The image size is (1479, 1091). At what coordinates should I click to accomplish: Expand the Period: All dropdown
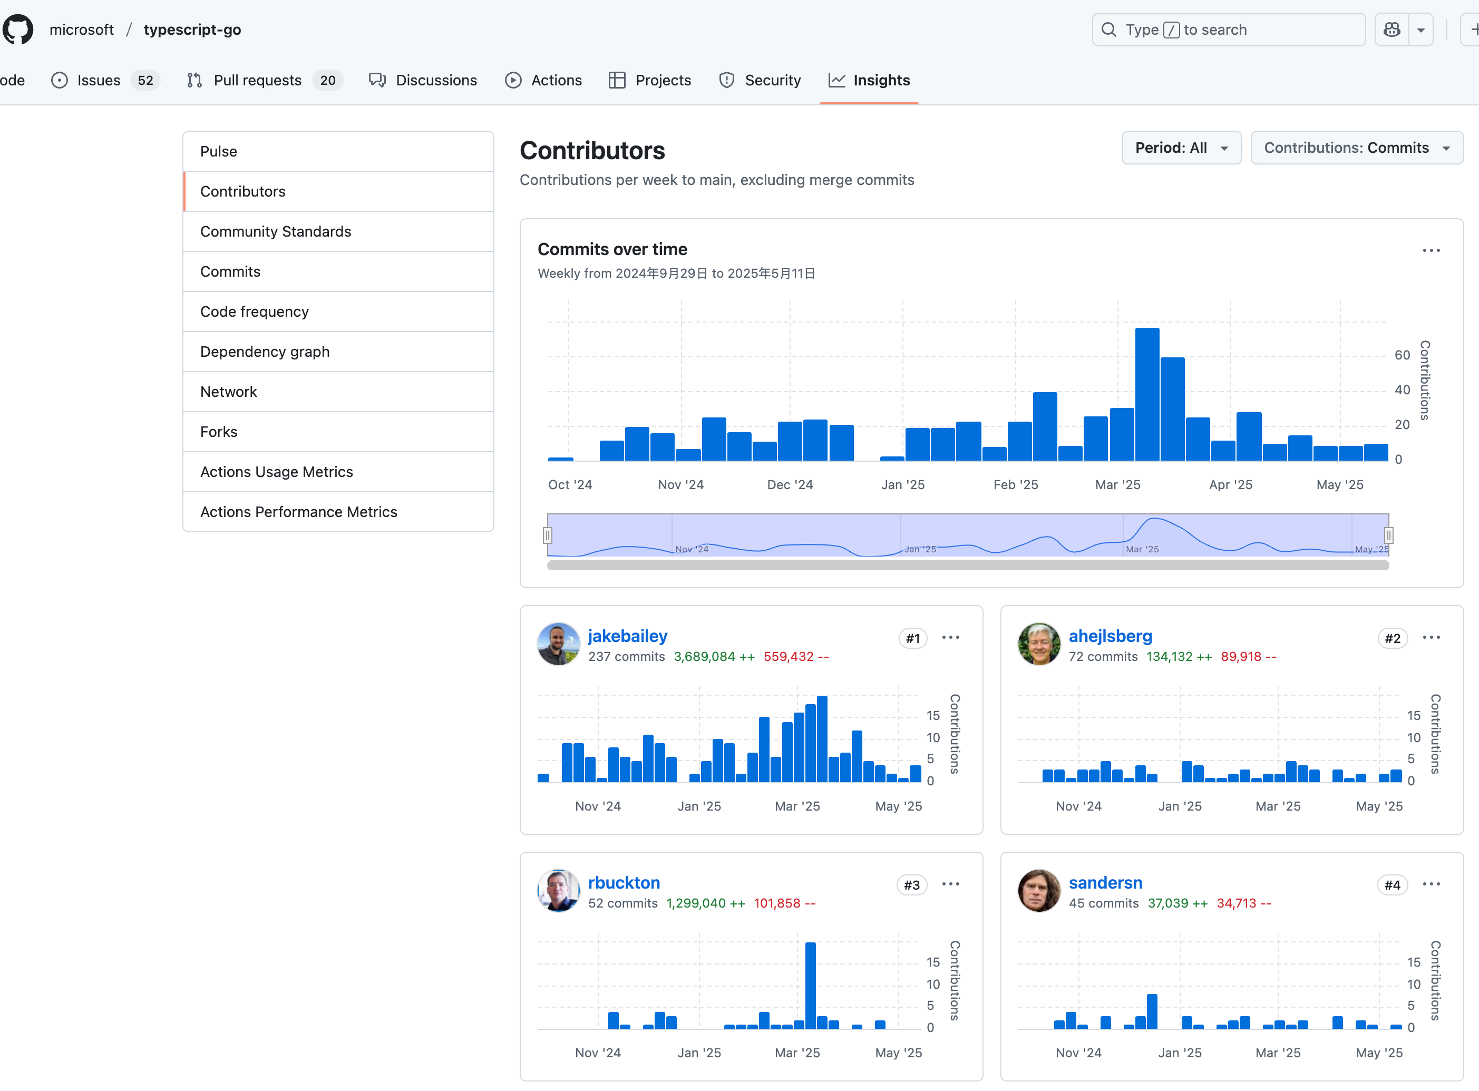1181,148
